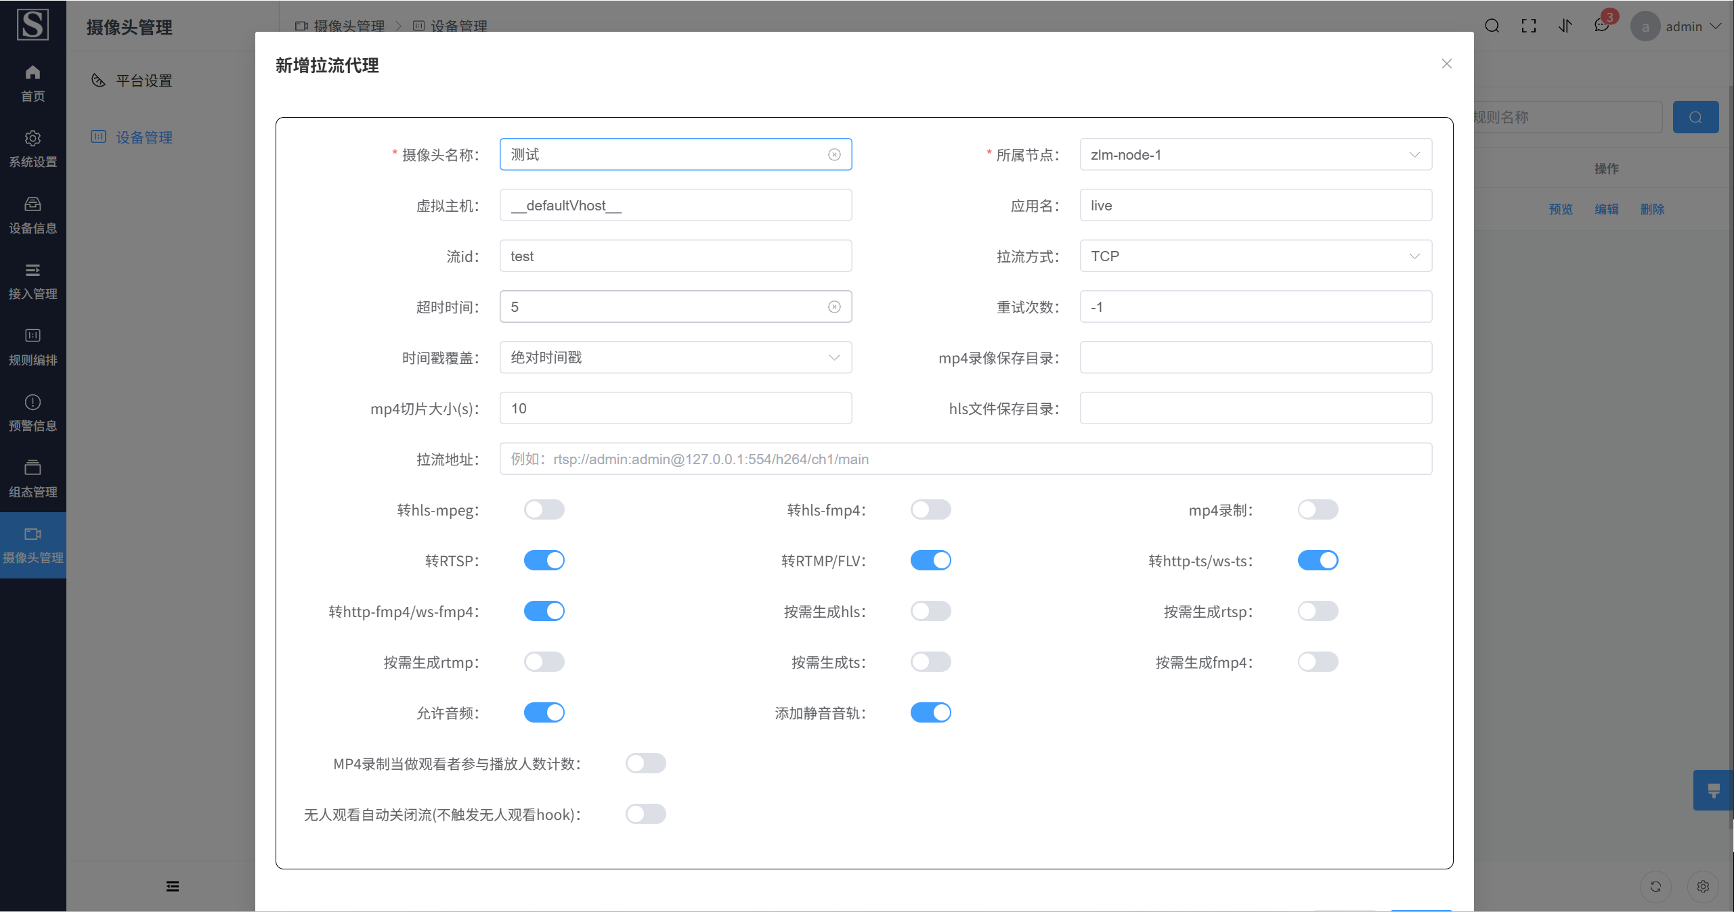Disable the 转RTSP switch
The width and height of the screenshot is (1734, 912).
pos(544,560)
